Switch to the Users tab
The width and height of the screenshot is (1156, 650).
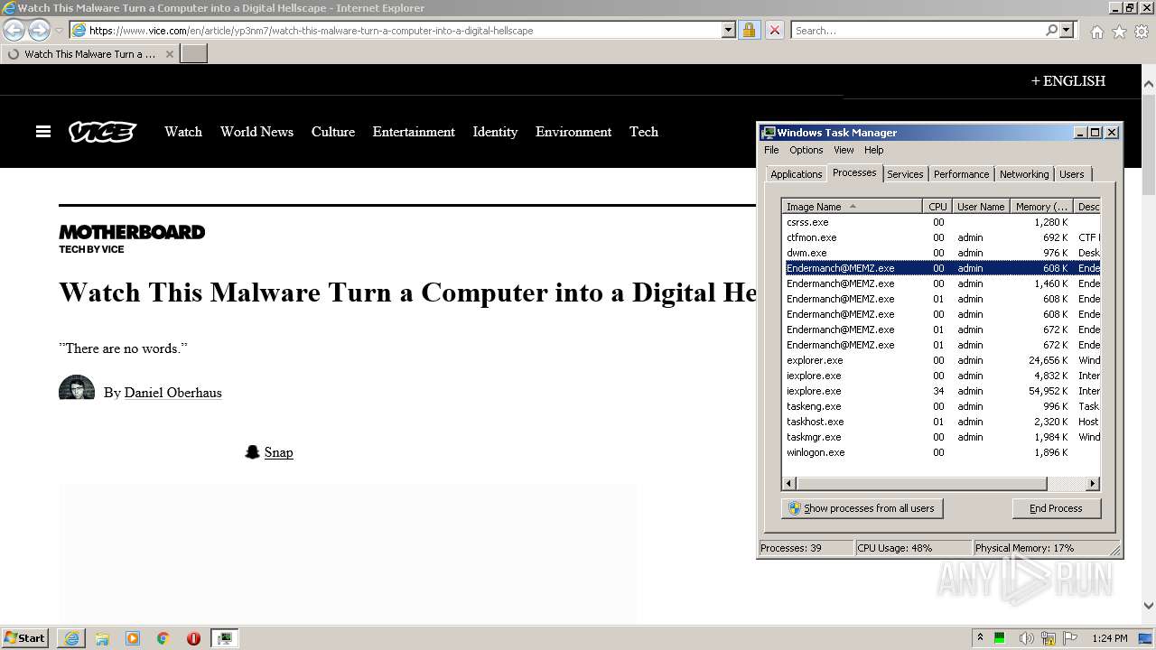click(x=1072, y=174)
